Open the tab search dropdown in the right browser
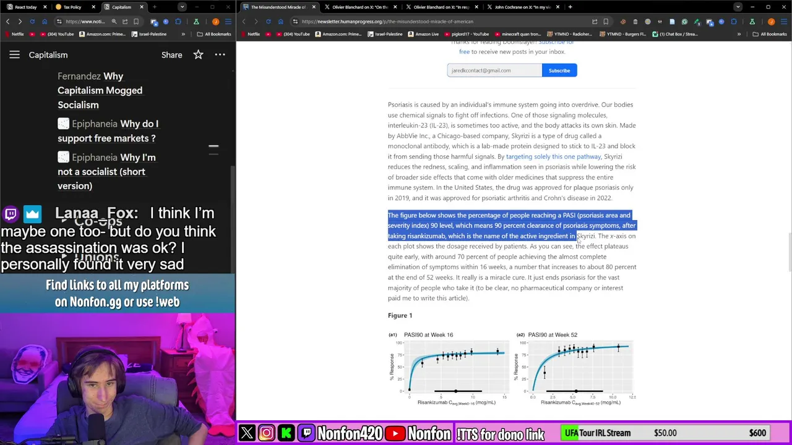 click(738, 7)
